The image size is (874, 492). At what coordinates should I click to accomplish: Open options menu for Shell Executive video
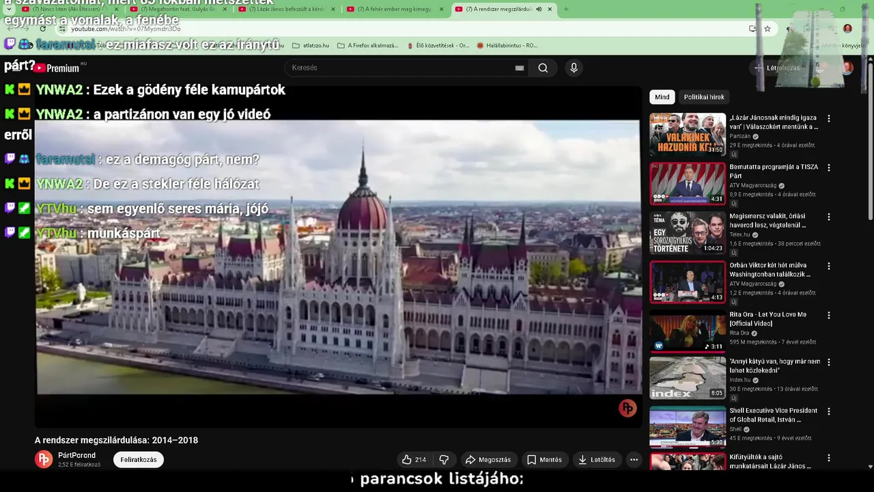(829, 411)
